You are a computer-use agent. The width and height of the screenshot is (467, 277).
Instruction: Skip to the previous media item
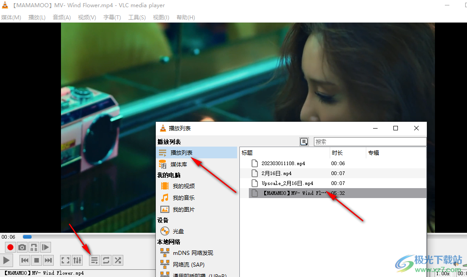25,260
